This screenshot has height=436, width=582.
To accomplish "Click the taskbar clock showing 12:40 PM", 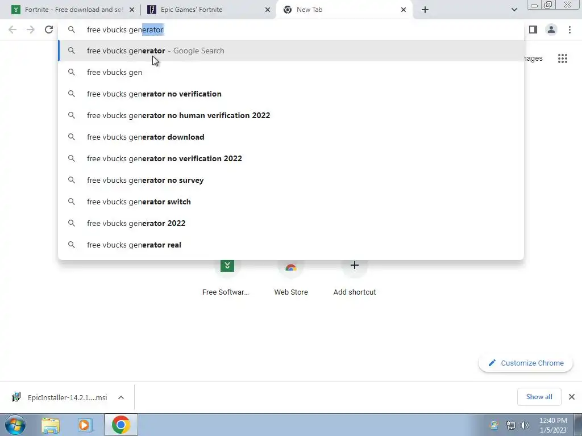I will click(x=553, y=425).
